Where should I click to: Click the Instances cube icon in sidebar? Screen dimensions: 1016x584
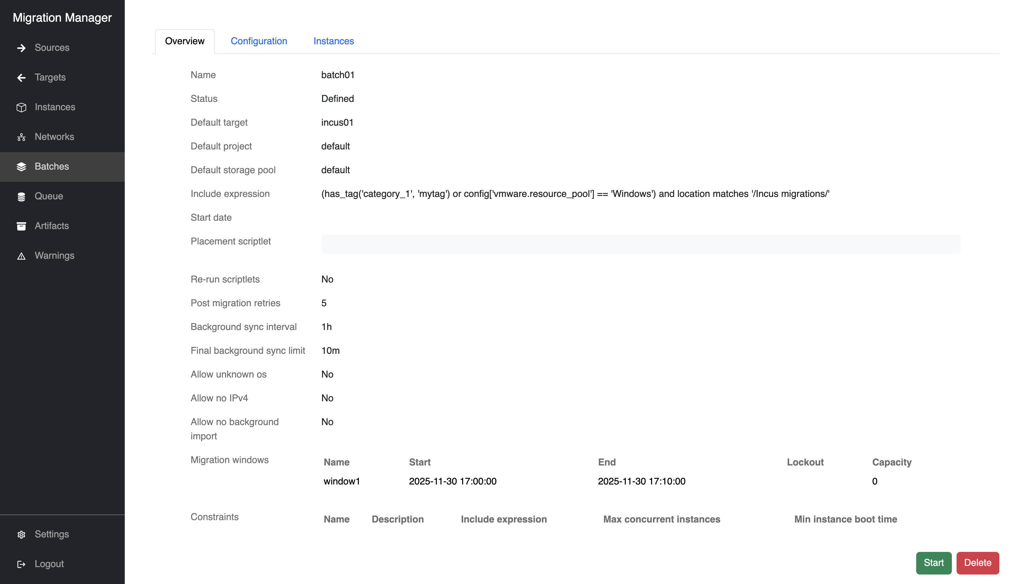pyautogui.click(x=21, y=107)
